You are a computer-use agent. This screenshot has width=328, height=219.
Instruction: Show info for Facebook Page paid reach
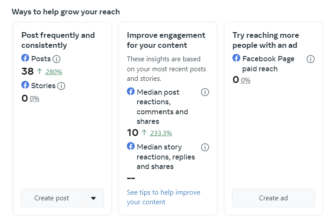coord(310,59)
